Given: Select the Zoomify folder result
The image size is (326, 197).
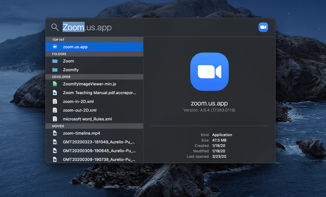Looking at the screenshot, I should click(94, 70).
